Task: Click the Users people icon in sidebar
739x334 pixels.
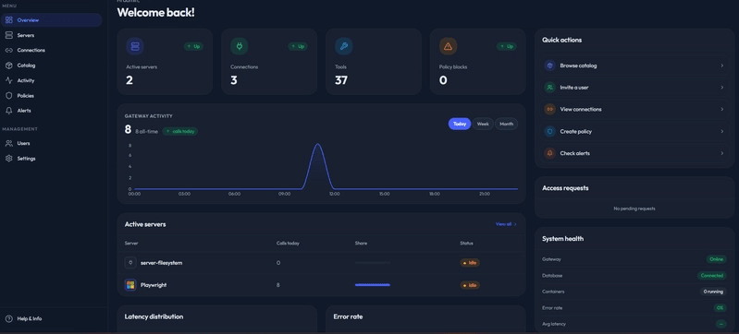Action: pyautogui.click(x=9, y=144)
